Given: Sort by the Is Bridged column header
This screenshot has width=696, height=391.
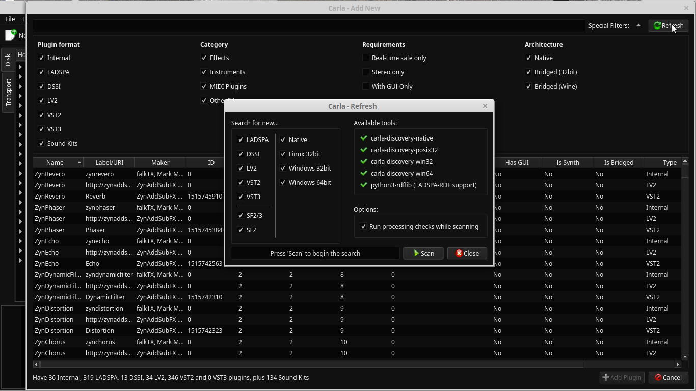Looking at the screenshot, I should [x=619, y=162].
